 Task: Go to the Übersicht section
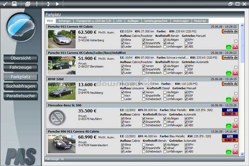(20, 58)
